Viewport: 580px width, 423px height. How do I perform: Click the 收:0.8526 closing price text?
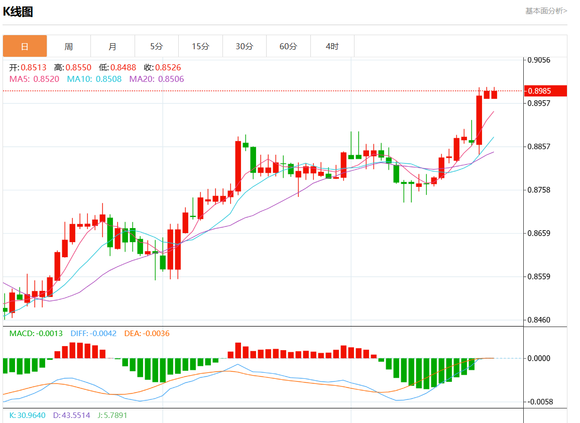click(x=162, y=67)
